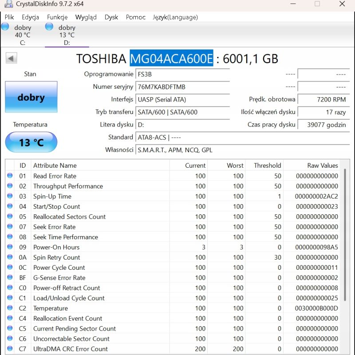The image size is (355, 355).
Task: Open the Język(Language) menu
Action: [175, 17]
